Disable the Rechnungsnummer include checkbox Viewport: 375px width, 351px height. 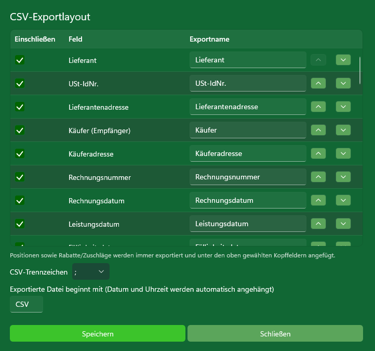[x=20, y=177]
